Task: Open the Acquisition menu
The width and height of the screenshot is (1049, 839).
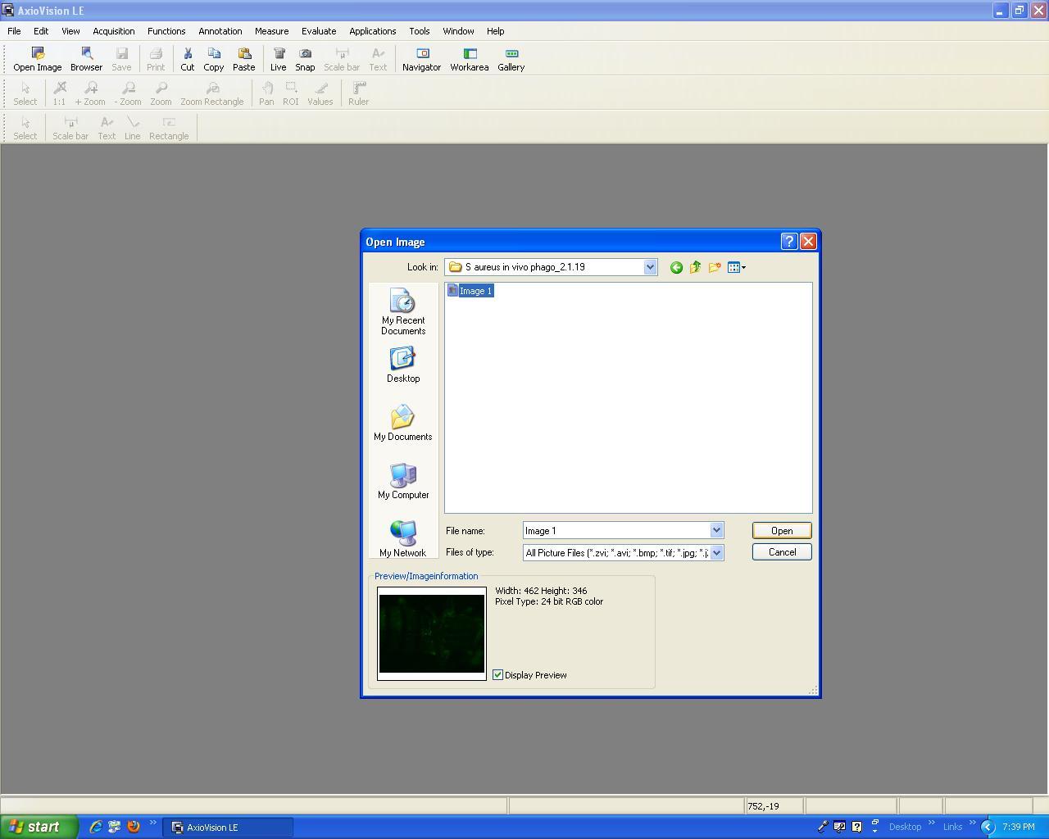Action: 113,31
